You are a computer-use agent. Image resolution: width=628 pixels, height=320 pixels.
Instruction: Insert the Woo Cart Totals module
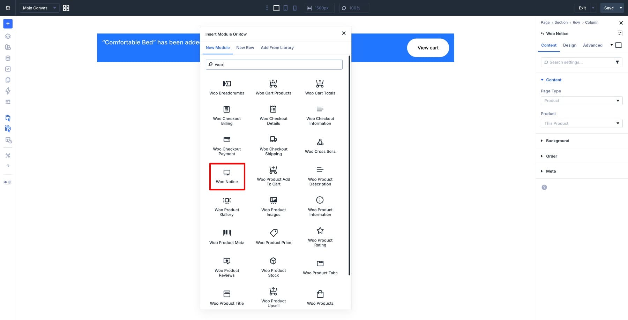click(x=320, y=87)
